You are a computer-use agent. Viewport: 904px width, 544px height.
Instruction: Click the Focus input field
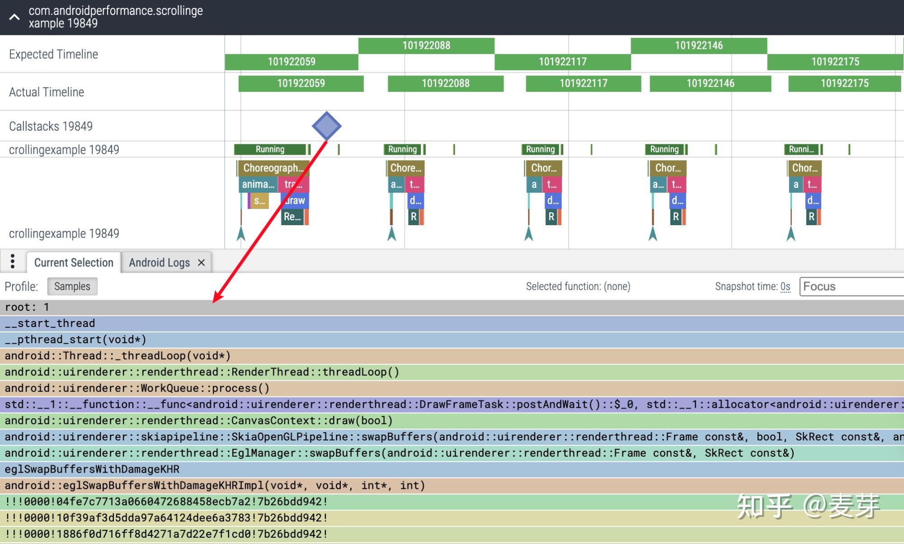click(850, 287)
